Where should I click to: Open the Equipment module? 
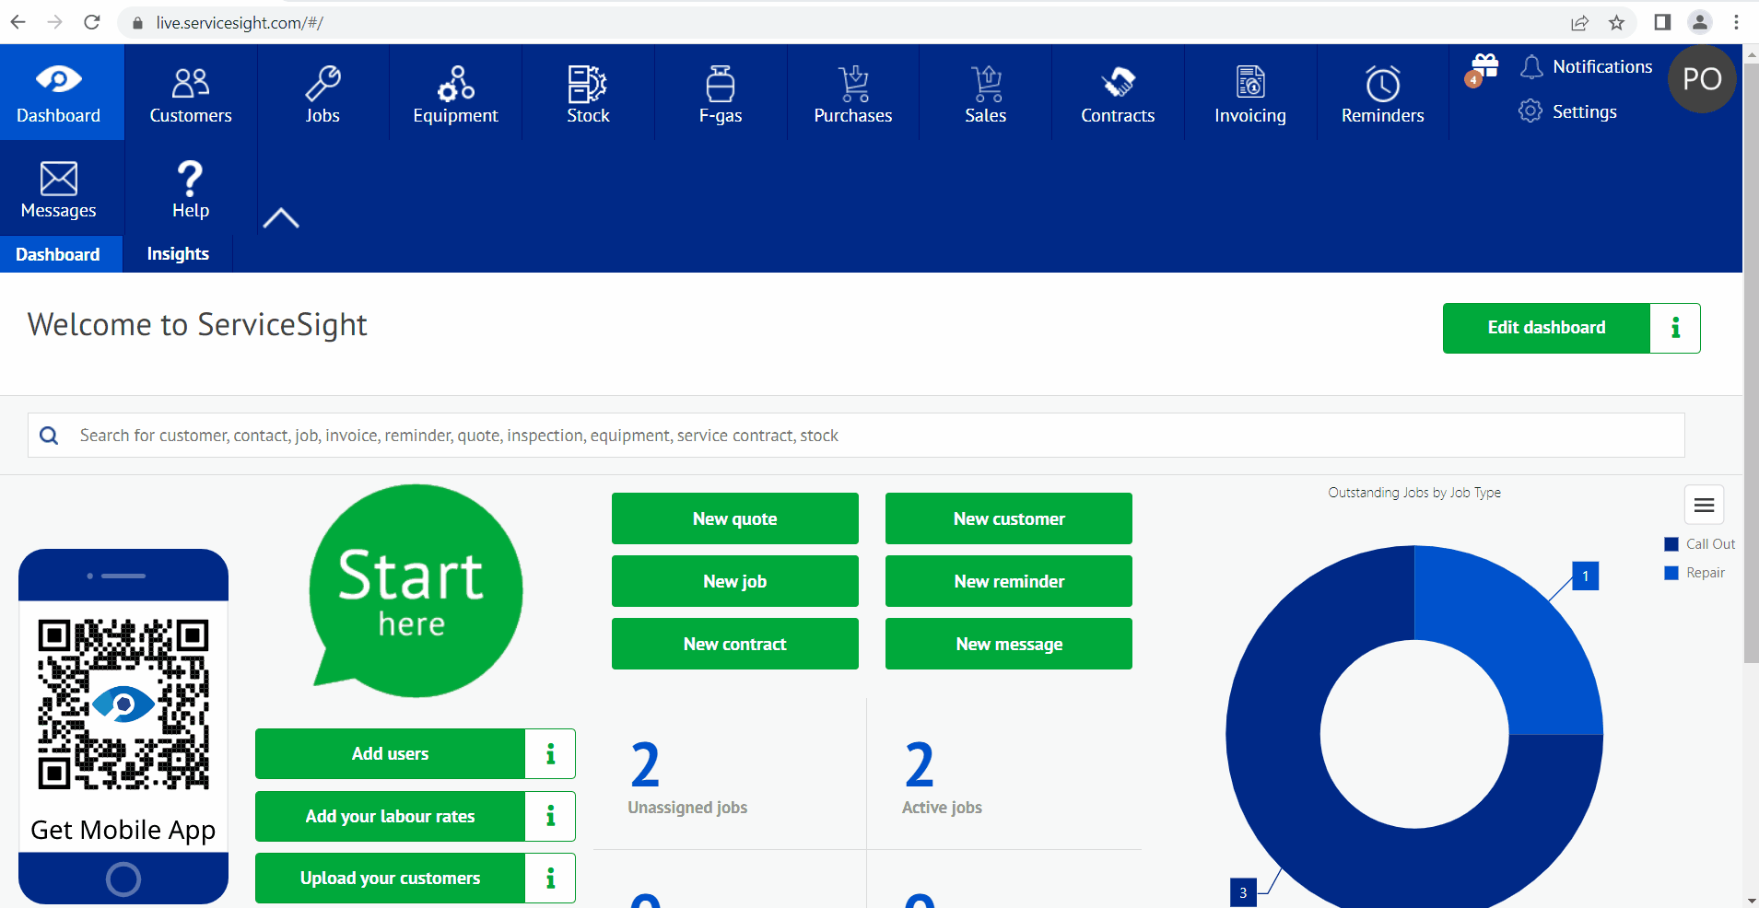coord(455,92)
